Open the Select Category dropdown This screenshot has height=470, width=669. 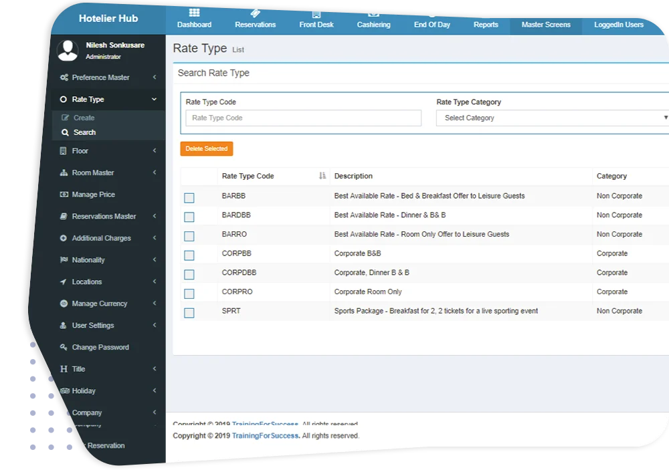[x=553, y=118]
